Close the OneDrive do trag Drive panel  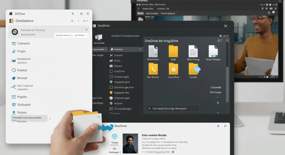[x=227, y=40]
